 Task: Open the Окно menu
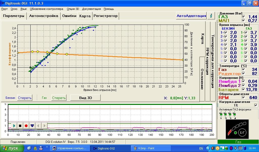[14, 9]
